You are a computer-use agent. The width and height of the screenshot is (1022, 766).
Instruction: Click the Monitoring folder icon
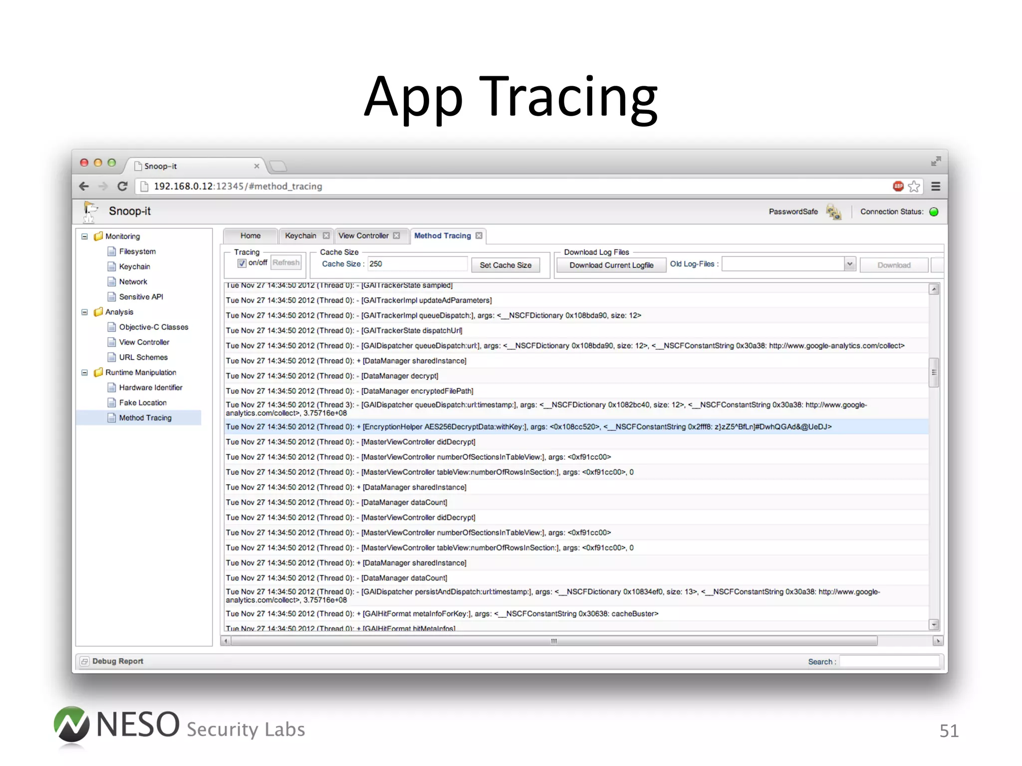[x=98, y=236]
